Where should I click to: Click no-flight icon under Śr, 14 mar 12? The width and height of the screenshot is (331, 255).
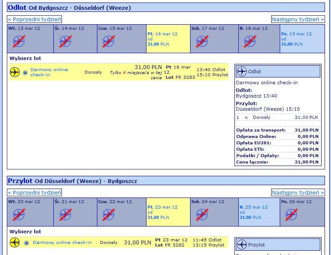pos(65,41)
